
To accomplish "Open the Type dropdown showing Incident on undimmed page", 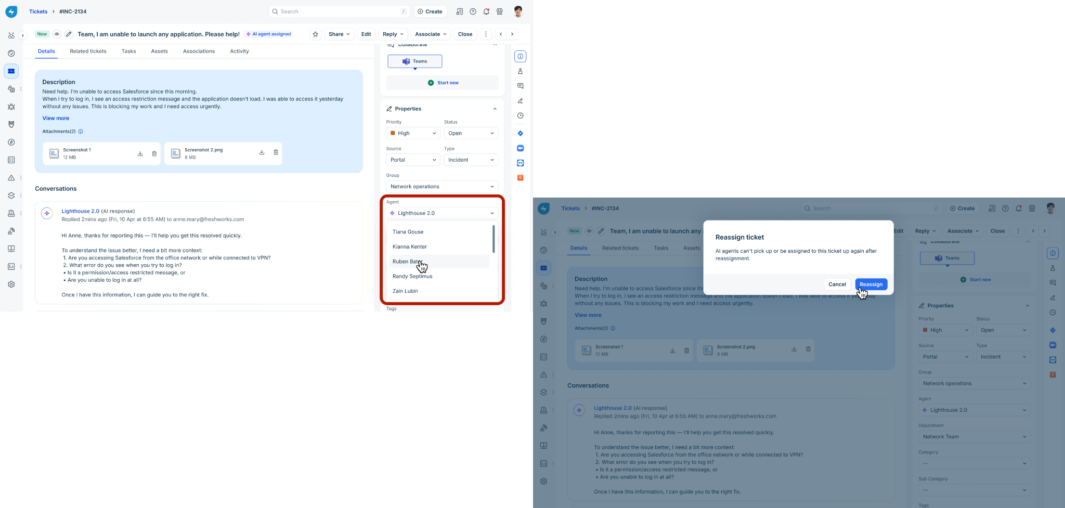I will (x=471, y=160).
